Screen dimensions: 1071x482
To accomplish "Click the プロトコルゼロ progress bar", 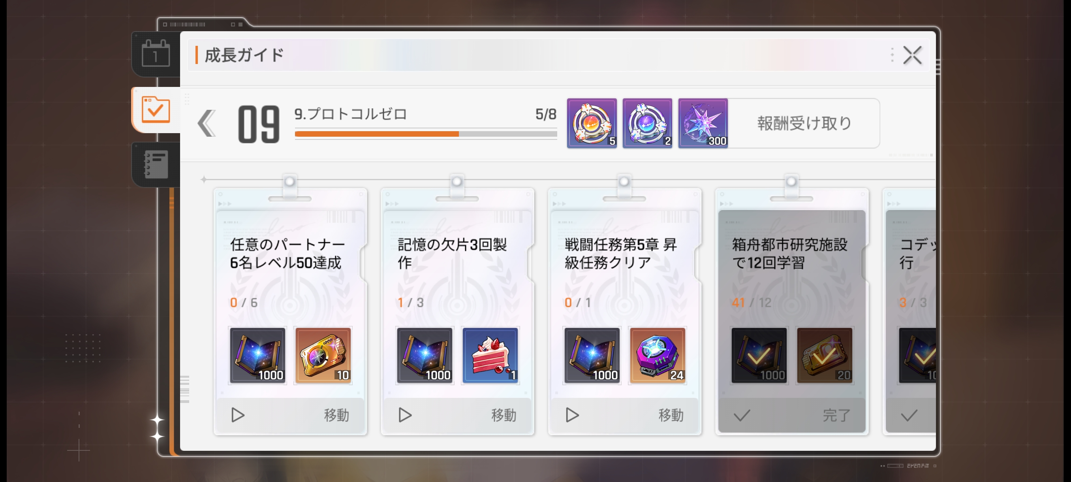I will pos(426,134).
